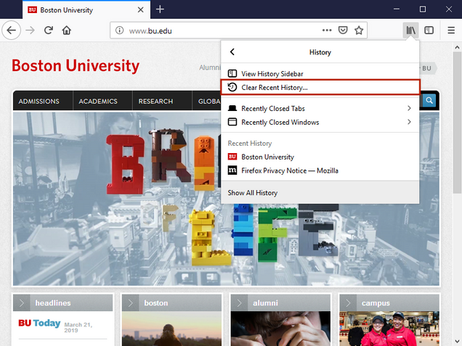Viewport: 462px width, 346px height.
Task: Open page actions three-dot menu
Action: click(x=327, y=30)
